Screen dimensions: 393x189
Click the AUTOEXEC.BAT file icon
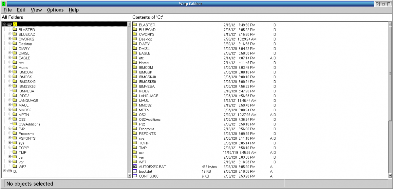[x=135, y=166]
